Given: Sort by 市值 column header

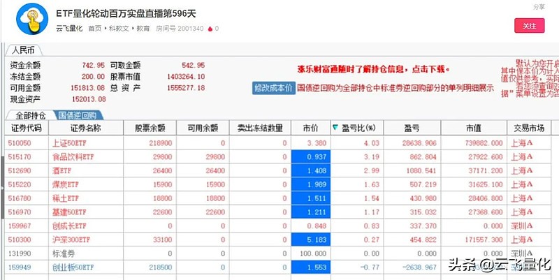Looking at the screenshot, I should (474, 128).
